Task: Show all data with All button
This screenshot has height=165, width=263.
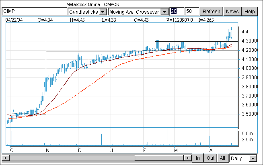Action: point(222,158)
